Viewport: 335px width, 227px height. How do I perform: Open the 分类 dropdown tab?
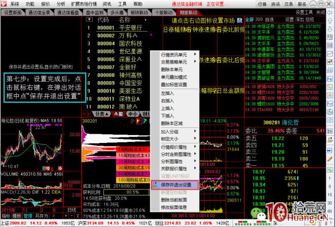(x=101, y=114)
